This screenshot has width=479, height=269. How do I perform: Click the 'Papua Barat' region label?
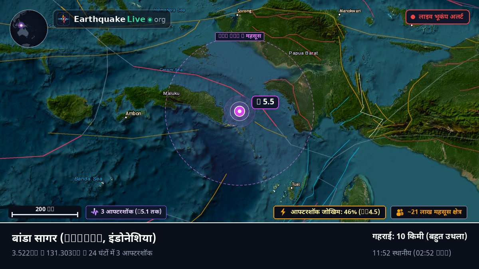[x=303, y=53]
